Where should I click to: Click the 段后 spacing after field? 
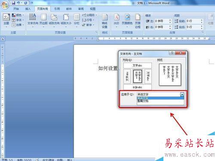click(x=193, y=27)
